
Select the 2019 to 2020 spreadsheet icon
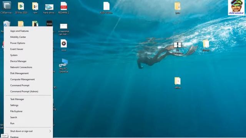[21, 8]
